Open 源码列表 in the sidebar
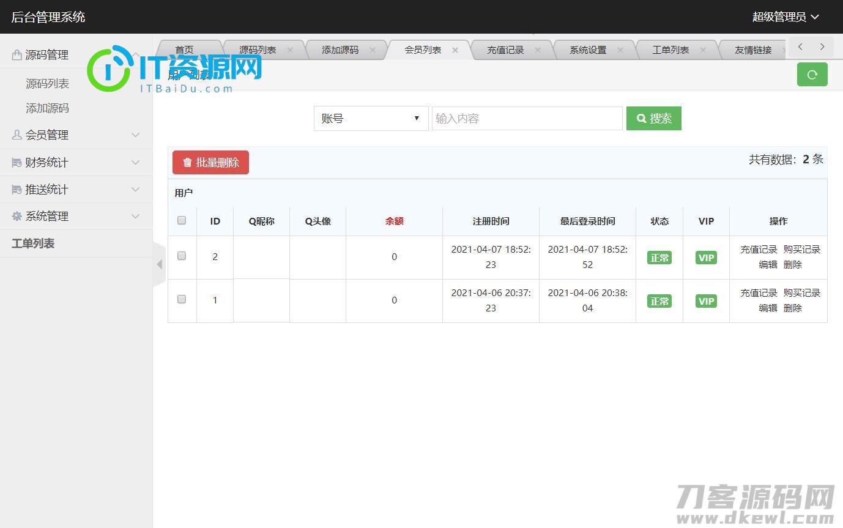 click(47, 83)
